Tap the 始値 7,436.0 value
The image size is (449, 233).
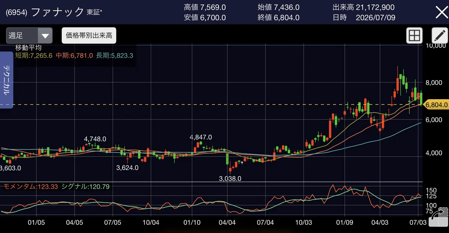coord(279,7)
